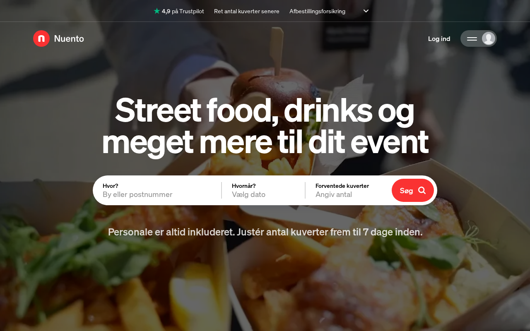530x331 pixels.
Task: Click the Forventede kuverter label
Action: pyautogui.click(x=342, y=186)
